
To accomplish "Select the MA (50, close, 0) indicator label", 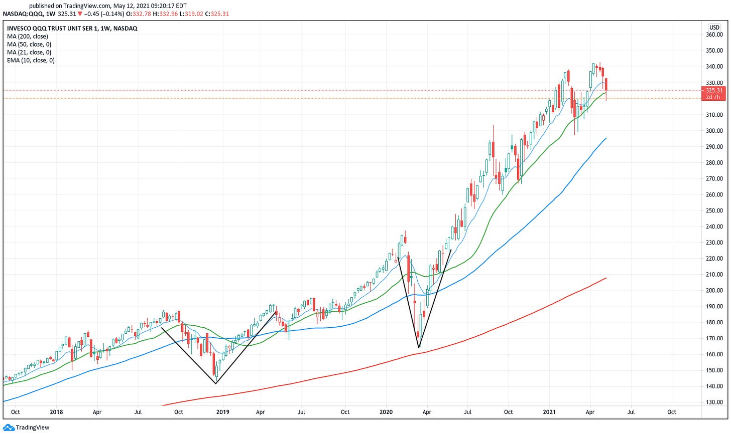I will coord(29,45).
